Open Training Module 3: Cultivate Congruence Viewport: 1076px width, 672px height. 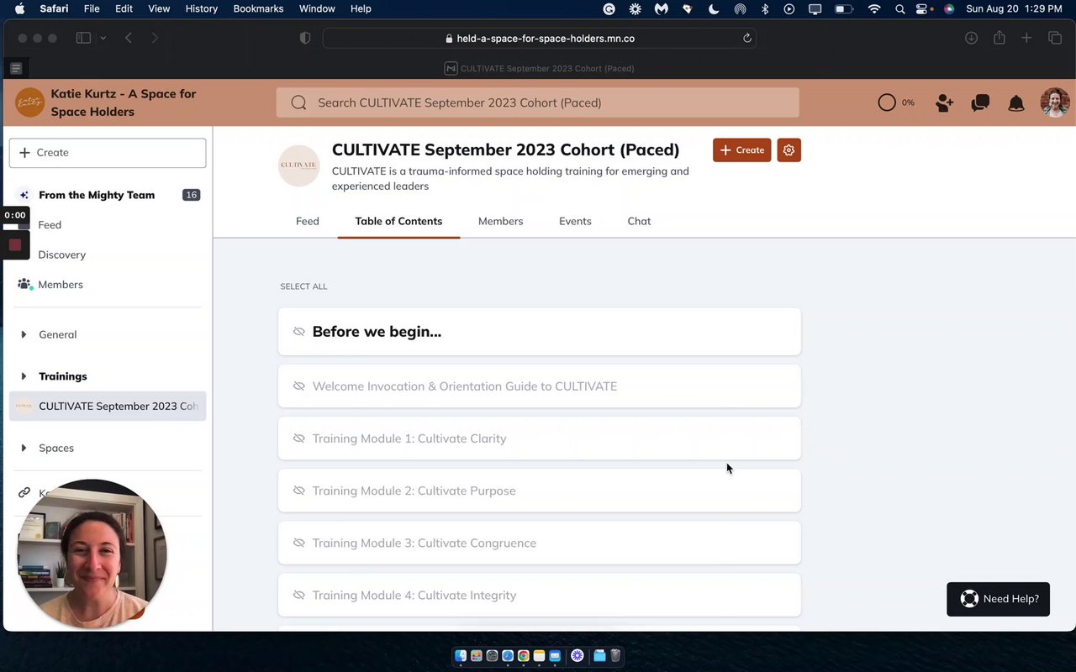[x=539, y=543]
